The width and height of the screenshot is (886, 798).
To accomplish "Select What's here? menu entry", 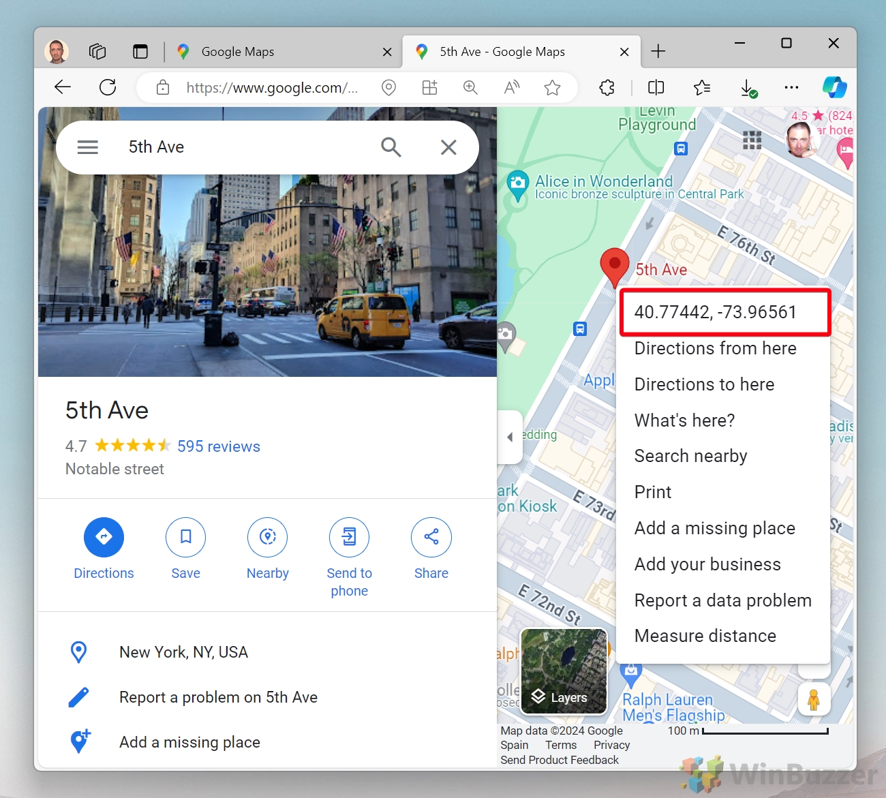I will click(723, 420).
